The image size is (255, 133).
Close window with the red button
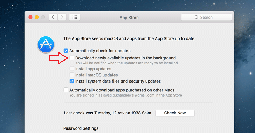30,17
